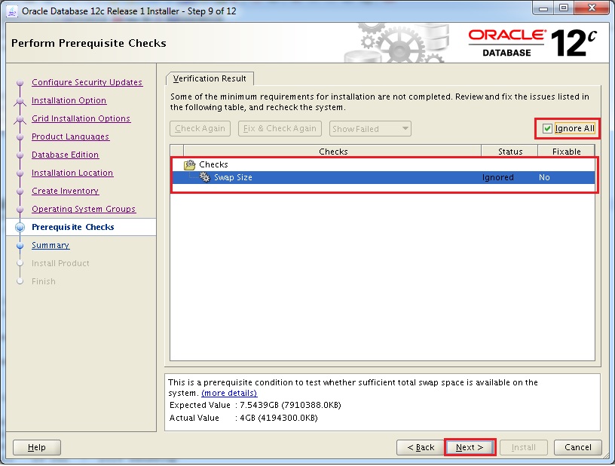This screenshot has width=615, height=466.
Task: Select the Swap Size row
Action: pyautogui.click(x=339, y=177)
